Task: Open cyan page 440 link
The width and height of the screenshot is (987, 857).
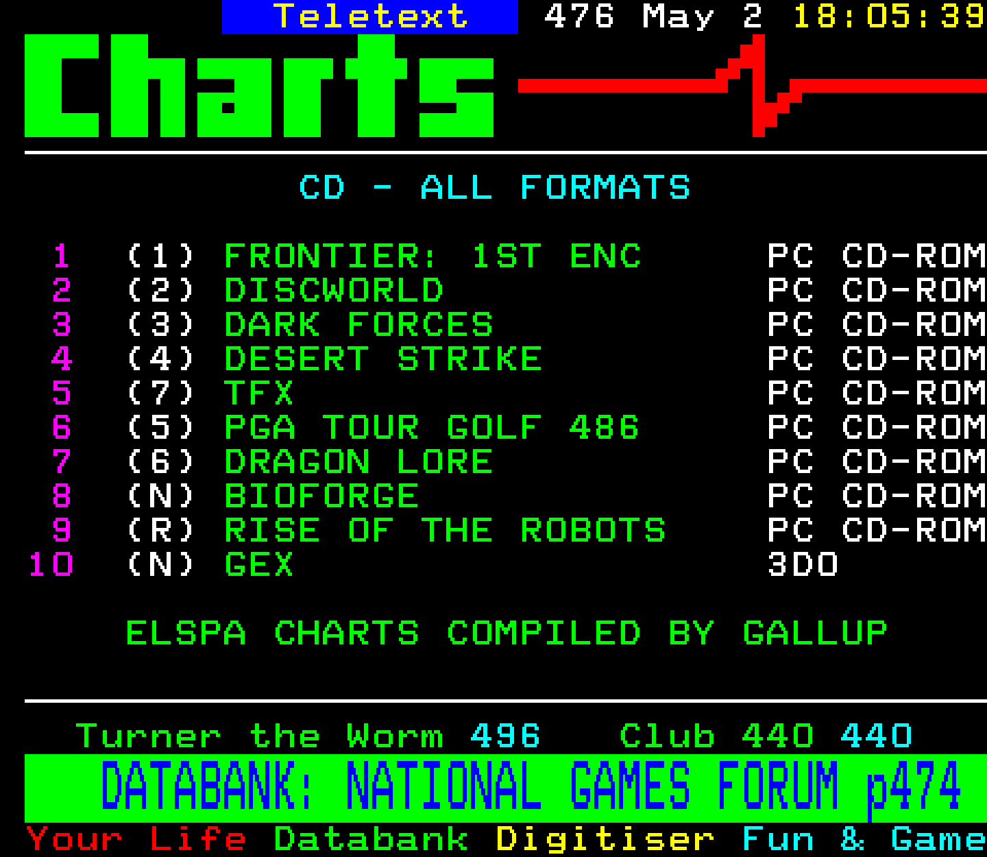Action: tap(877, 736)
